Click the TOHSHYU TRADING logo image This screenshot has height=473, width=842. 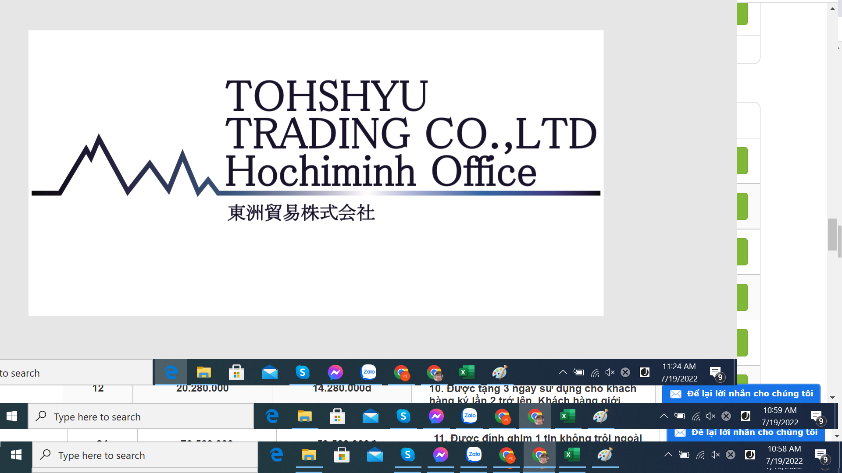316,173
